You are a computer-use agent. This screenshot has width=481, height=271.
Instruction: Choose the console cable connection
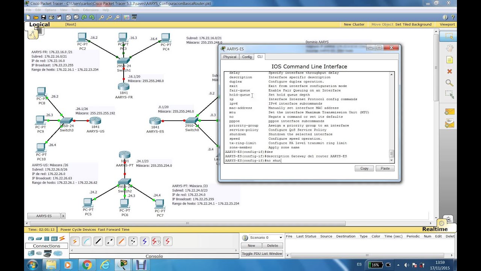pyautogui.click(x=86, y=242)
